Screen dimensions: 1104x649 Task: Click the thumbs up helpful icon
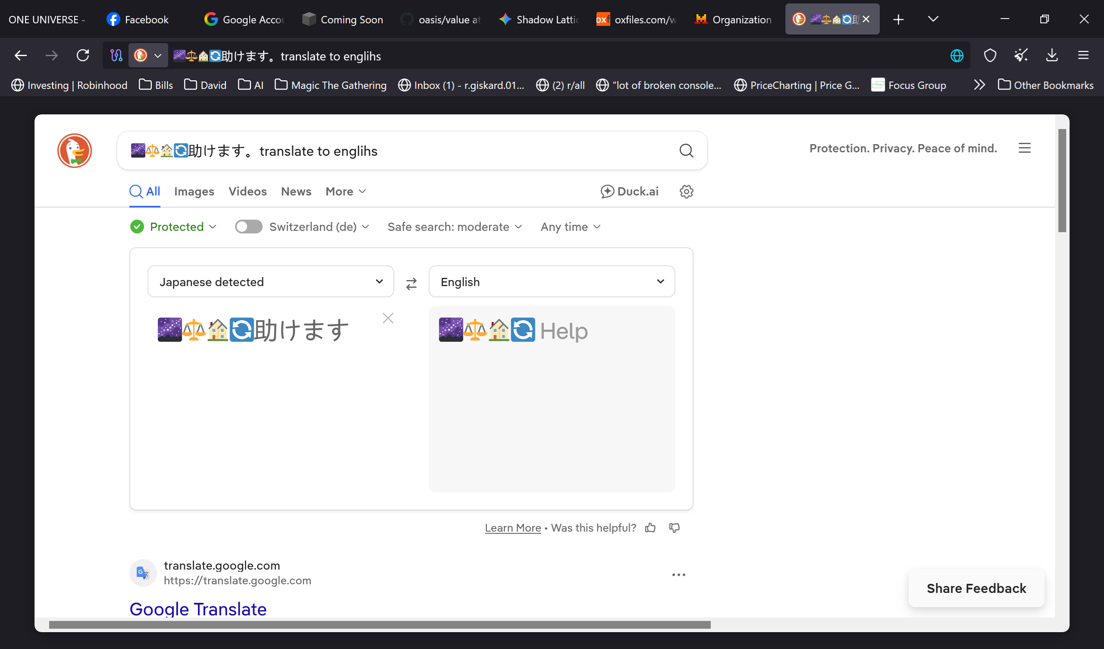point(651,528)
